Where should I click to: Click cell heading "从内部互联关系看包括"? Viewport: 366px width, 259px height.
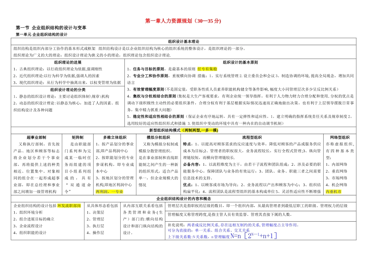pos(143,205)
